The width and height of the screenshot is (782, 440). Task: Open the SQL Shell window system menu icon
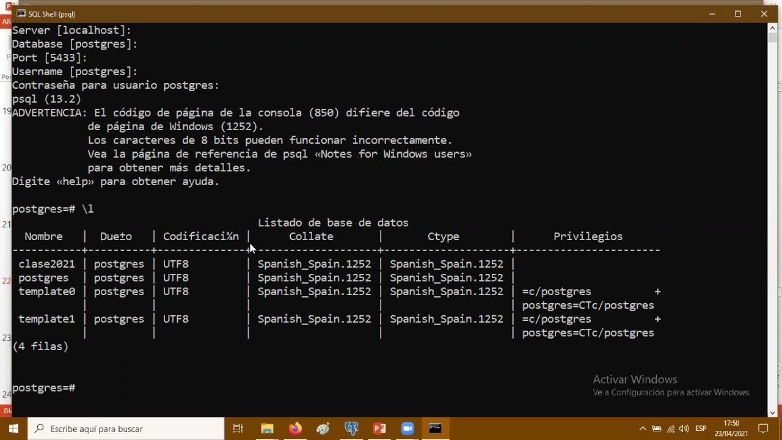click(21, 13)
